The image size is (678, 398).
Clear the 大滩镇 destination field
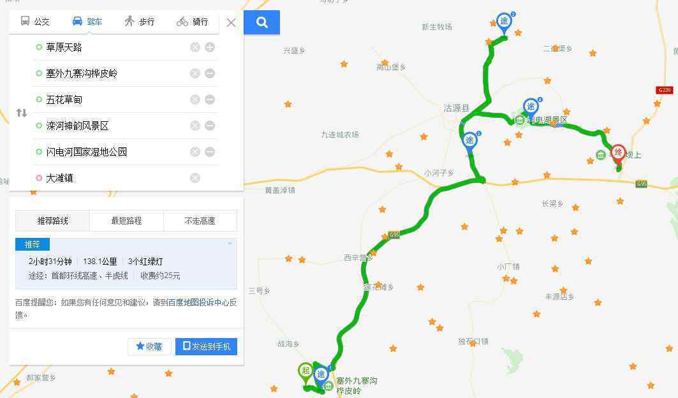(x=195, y=178)
